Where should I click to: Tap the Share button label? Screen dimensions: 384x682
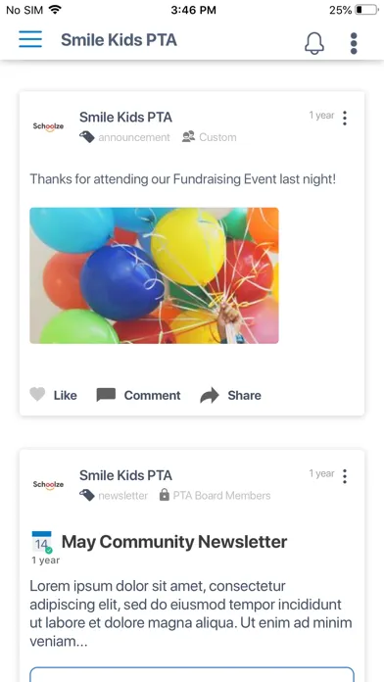pos(244,395)
